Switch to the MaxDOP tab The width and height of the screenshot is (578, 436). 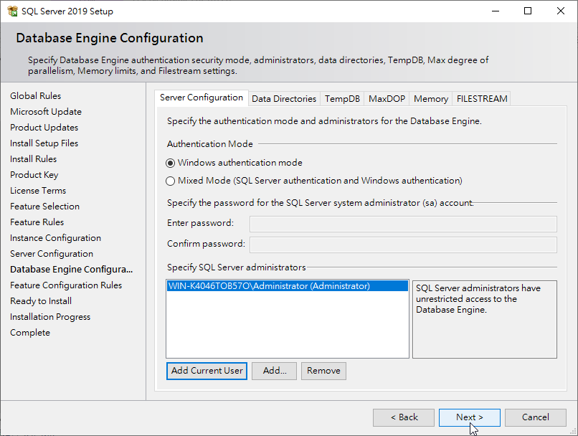tap(387, 99)
